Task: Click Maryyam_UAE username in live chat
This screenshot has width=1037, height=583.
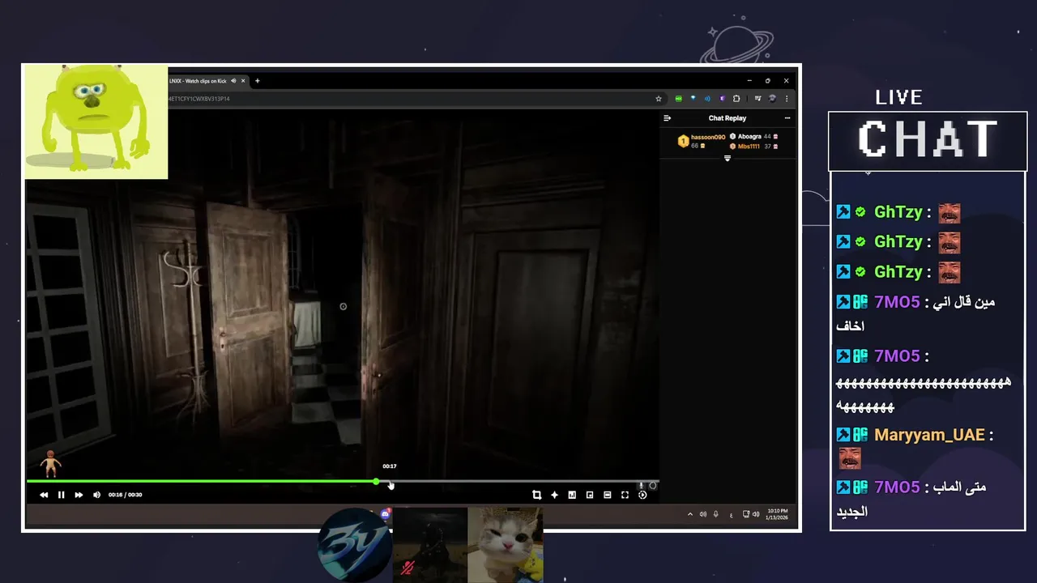Action: click(929, 435)
